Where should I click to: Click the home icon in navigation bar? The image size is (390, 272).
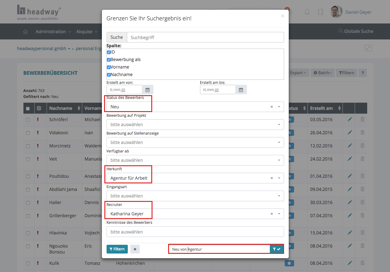click(26, 32)
